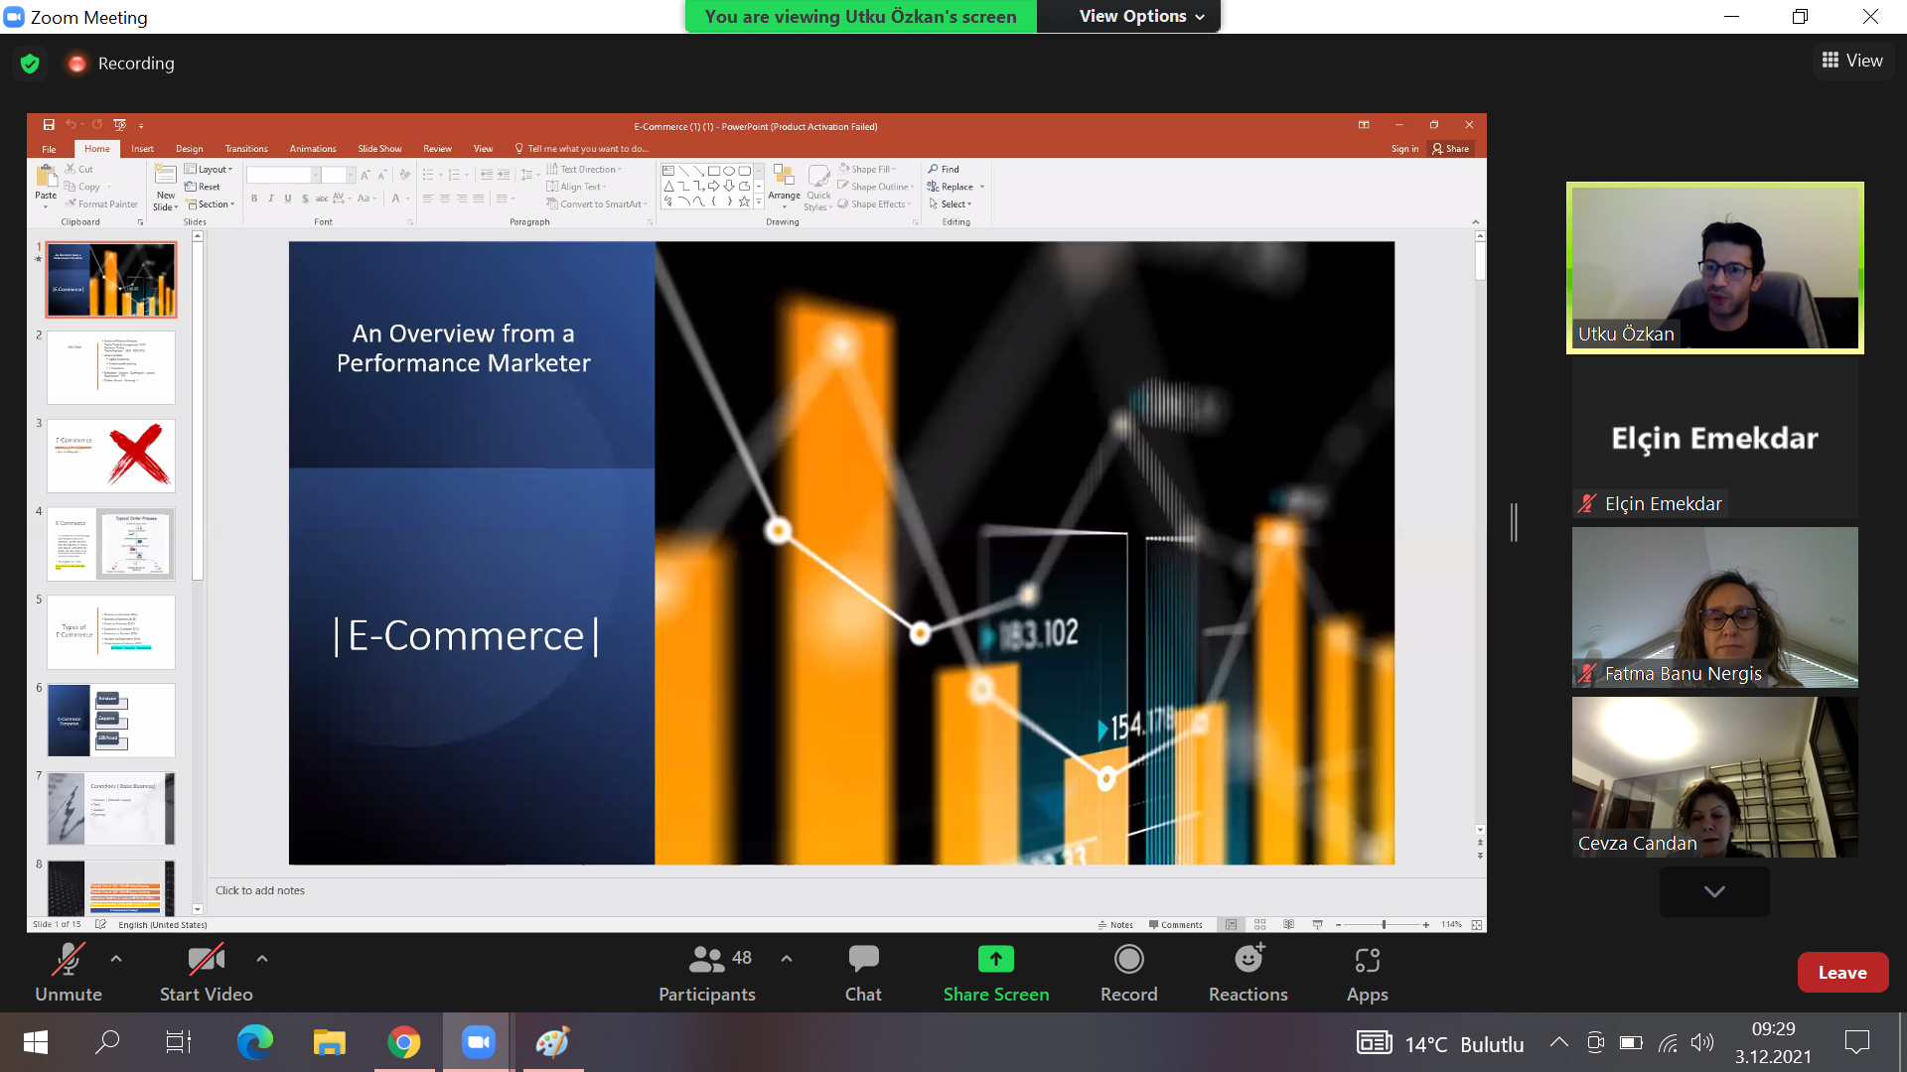Show more participants with down chevron
This screenshot has height=1072, width=1907.
pyautogui.click(x=1713, y=891)
